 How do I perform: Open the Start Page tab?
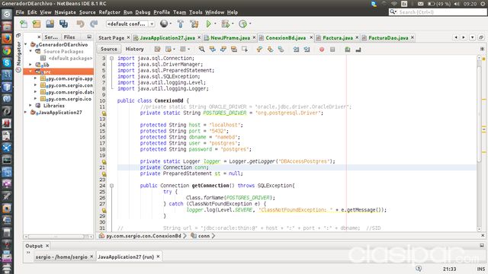pyautogui.click(x=111, y=37)
